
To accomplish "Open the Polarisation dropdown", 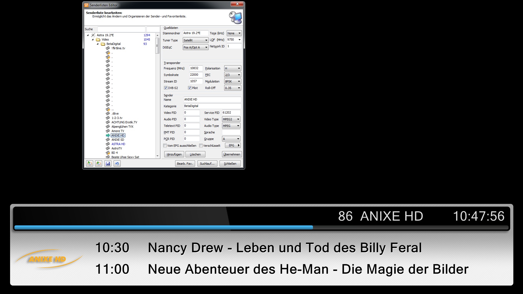I will (233, 68).
